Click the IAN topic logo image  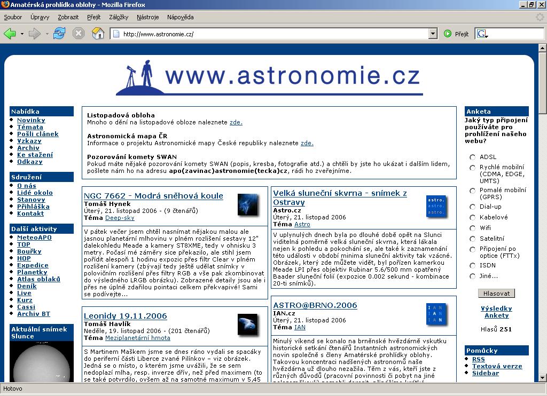tap(436, 314)
